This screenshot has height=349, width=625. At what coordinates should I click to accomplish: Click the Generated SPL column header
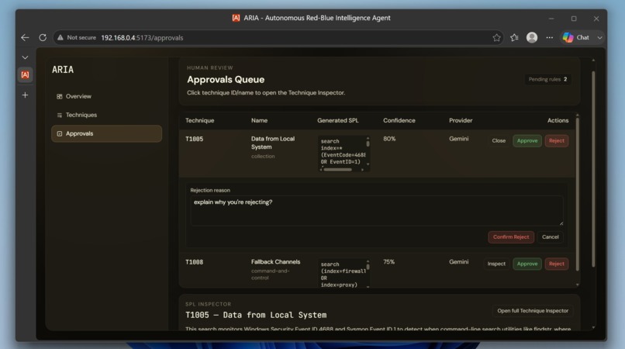pos(337,120)
